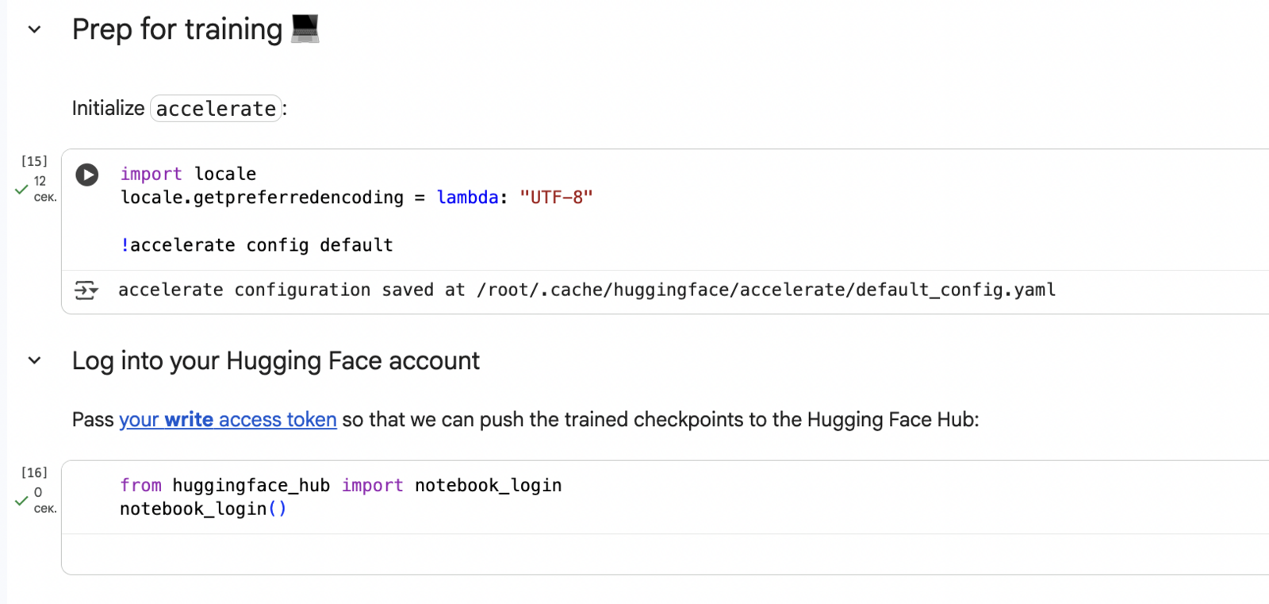The height and width of the screenshot is (604, 1269).
Task: Select the [16] execution count label
Action: coord(34,473)
